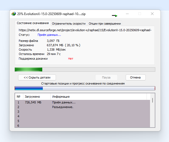
Task: Open the Ограничитель скорости tab
Action: click(69, 24)
